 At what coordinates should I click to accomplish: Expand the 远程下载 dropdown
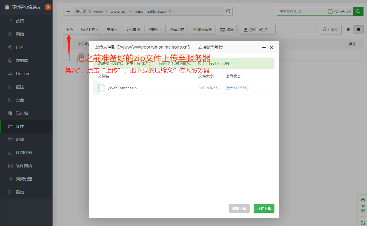(x=90, y=30)
